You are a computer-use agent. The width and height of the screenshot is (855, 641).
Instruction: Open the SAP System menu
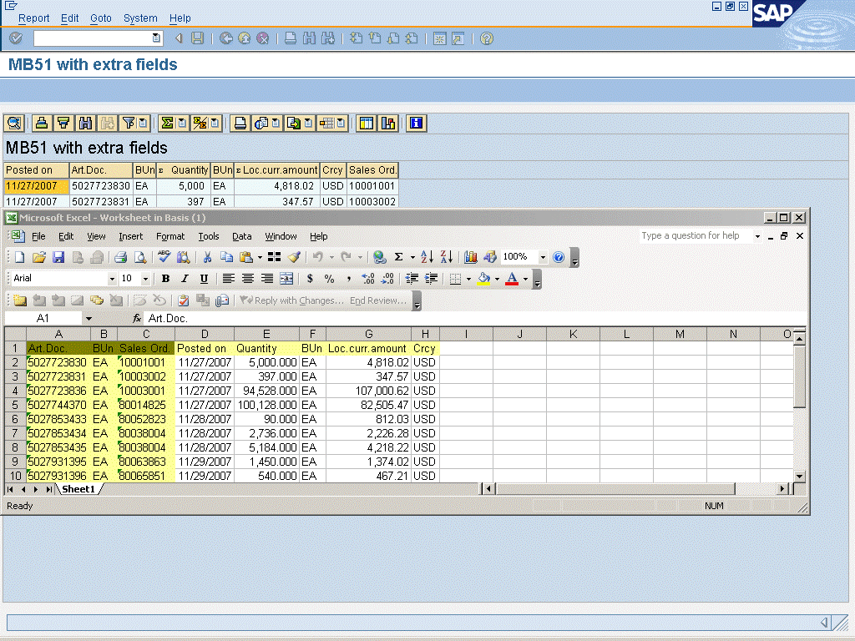pyautogui.click(x=140, y=18)
